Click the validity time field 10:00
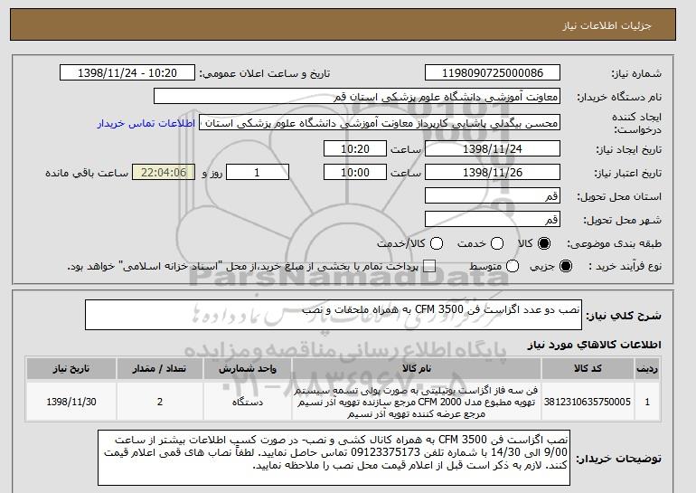 pos(355,173)
